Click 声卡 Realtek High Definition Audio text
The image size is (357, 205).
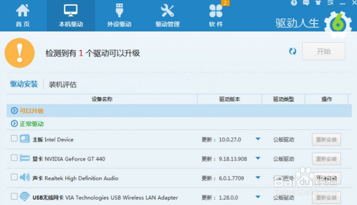[76, 178]
